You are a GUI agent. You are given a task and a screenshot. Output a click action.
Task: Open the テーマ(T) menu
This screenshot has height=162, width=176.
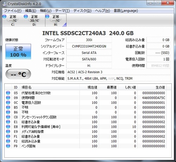[x=62, y=11]
